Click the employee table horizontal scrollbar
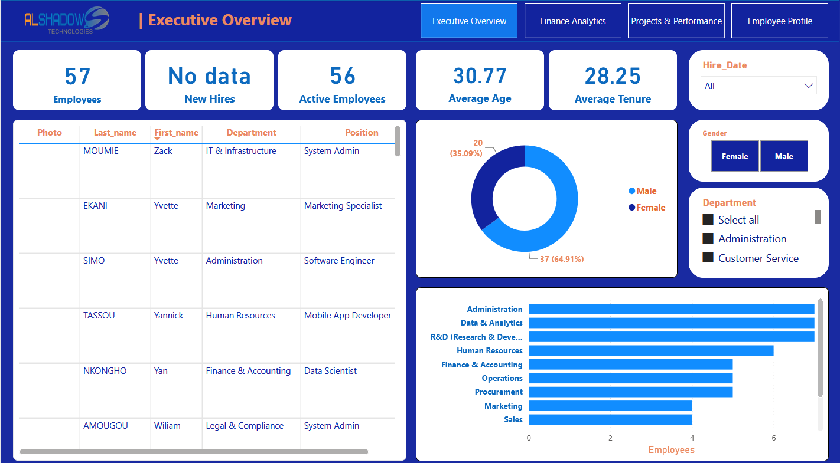 tap(194, 452)
